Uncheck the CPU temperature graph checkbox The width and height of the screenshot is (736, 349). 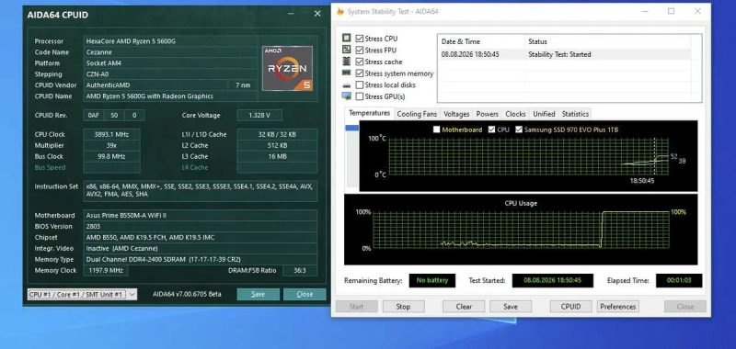pyautogui.click(x=491, y=129)
